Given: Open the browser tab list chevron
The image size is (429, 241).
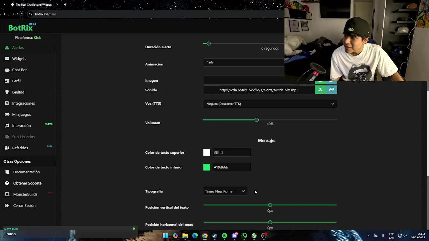Looking at the screenshot, I should point(4,5).
